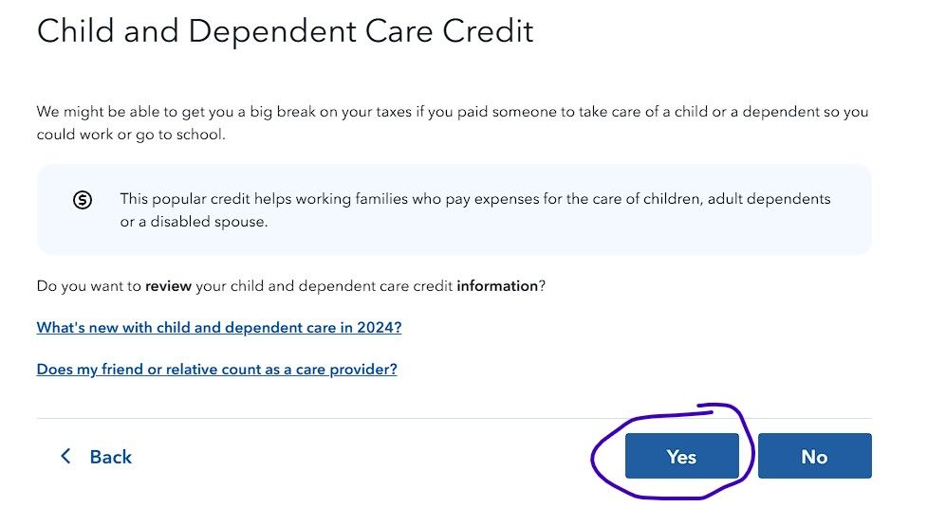946x525 pixels.
Task: Click the dollar sign circle icon
Action: (83, 200)
